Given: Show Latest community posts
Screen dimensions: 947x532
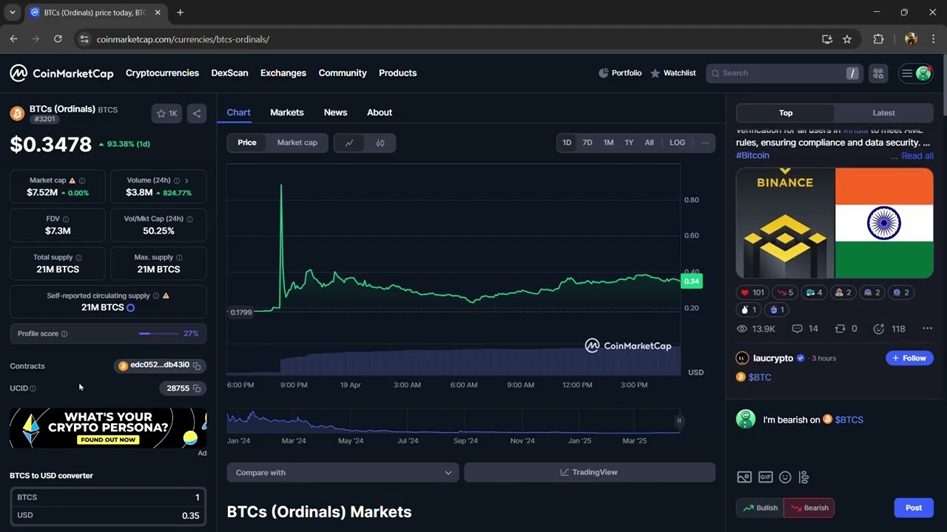Looking at the screenshot, I should pyautogui.click(x=883, y=113).
